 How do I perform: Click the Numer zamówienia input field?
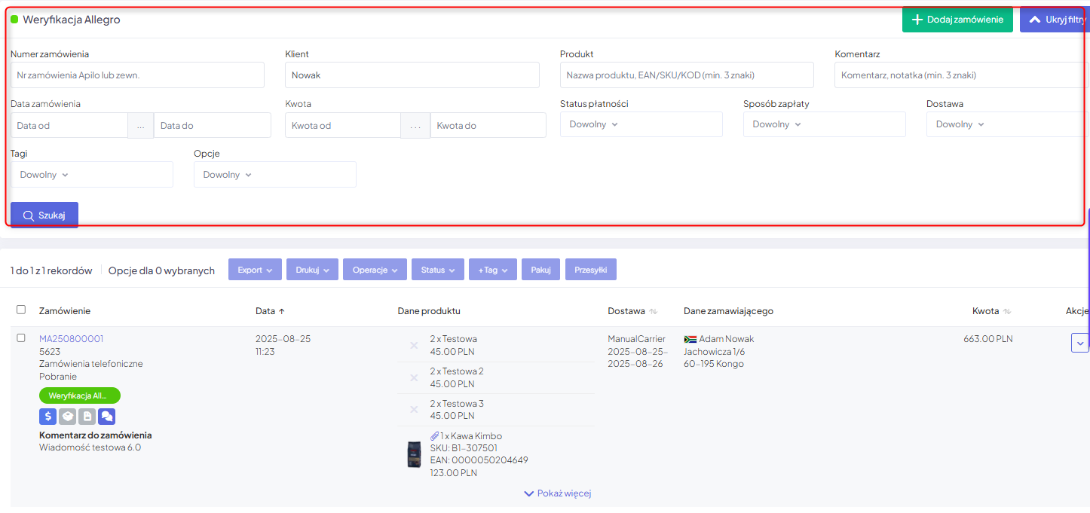[137, 75]
